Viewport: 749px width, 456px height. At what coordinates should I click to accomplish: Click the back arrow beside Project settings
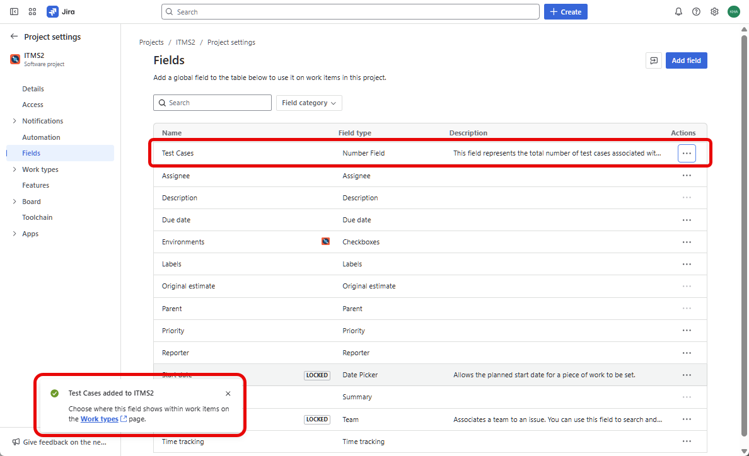point(14,37)
